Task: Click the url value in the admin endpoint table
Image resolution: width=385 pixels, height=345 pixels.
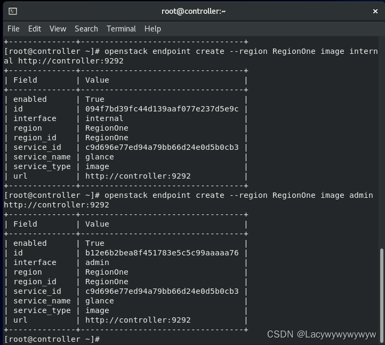Action: point(138,320)
